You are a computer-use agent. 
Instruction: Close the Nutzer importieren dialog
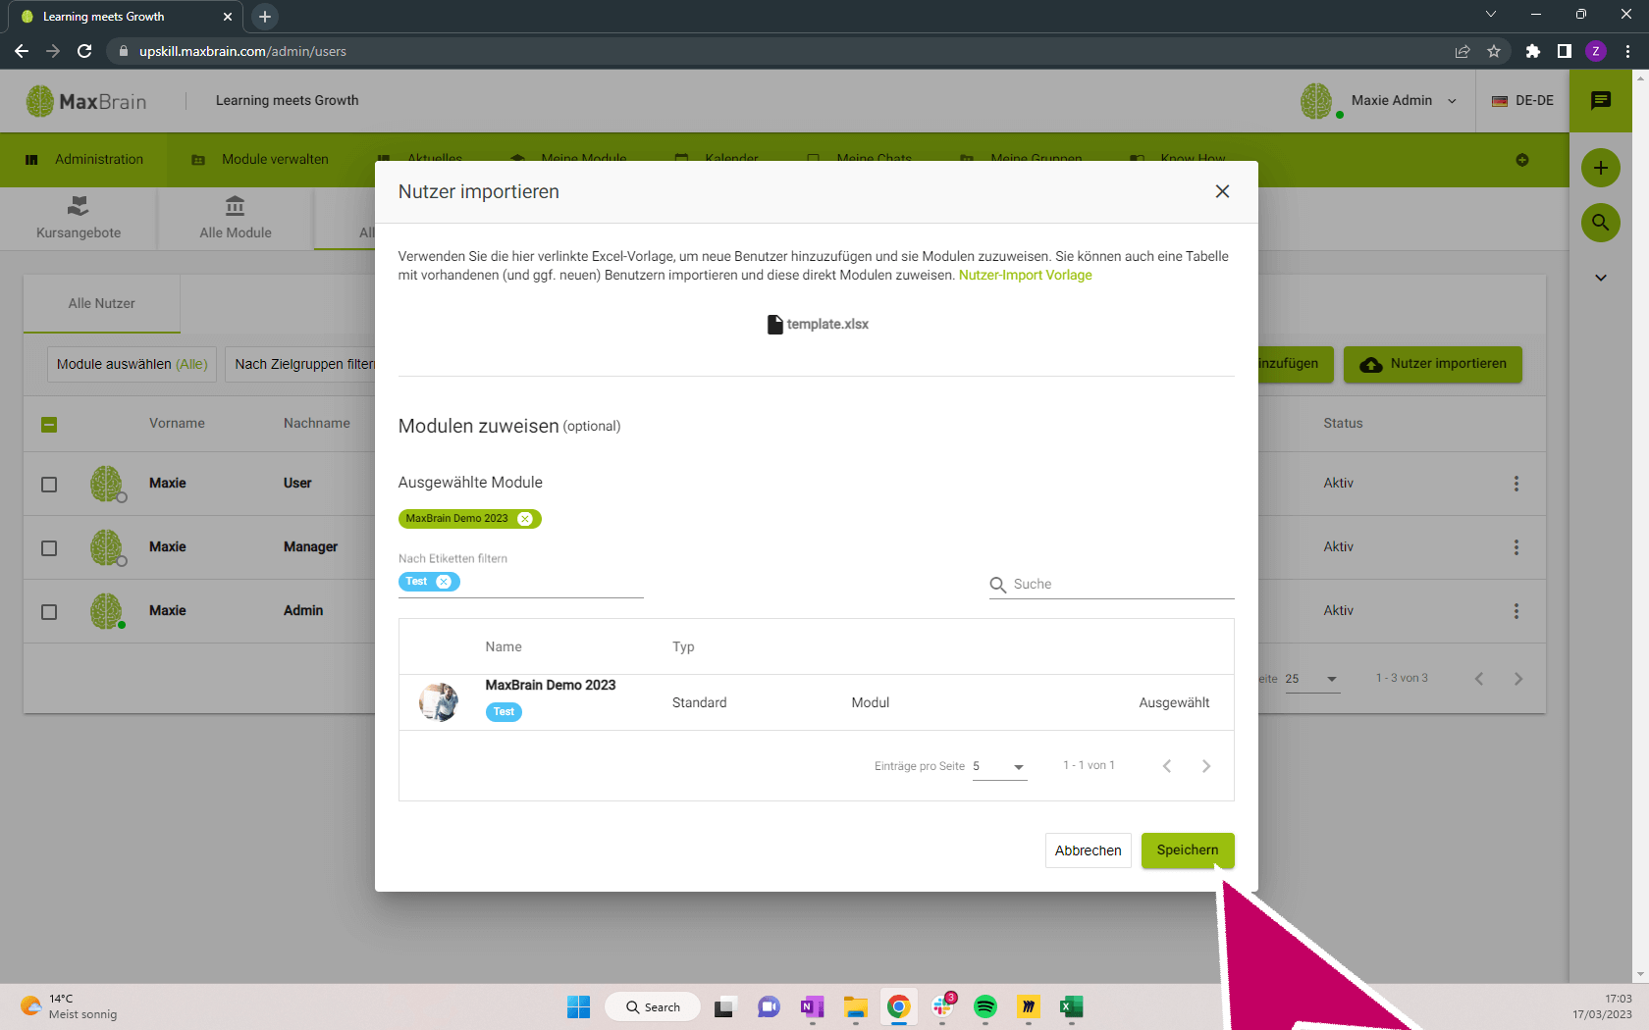[1222, 191]
